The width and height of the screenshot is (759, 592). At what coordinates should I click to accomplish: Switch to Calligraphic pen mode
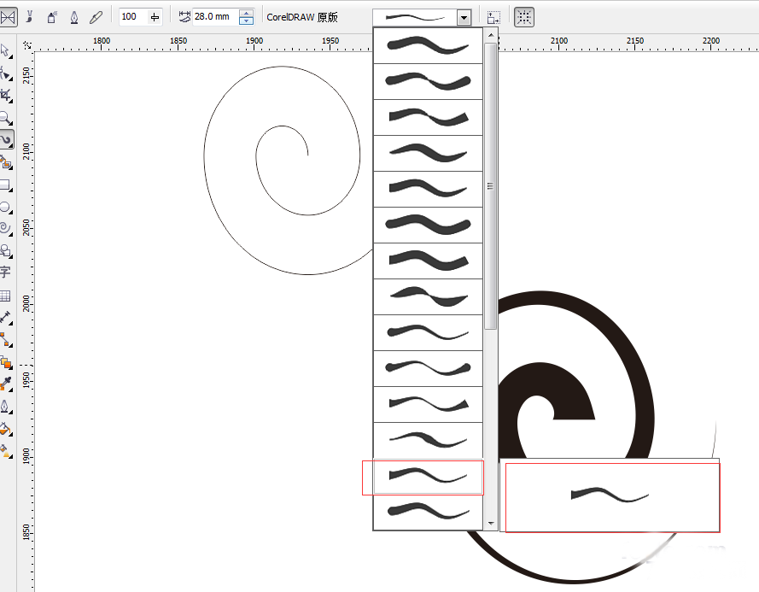point(74,17)
